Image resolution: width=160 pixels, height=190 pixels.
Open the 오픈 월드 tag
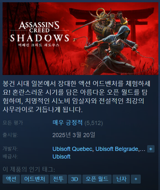coord(97,179)
